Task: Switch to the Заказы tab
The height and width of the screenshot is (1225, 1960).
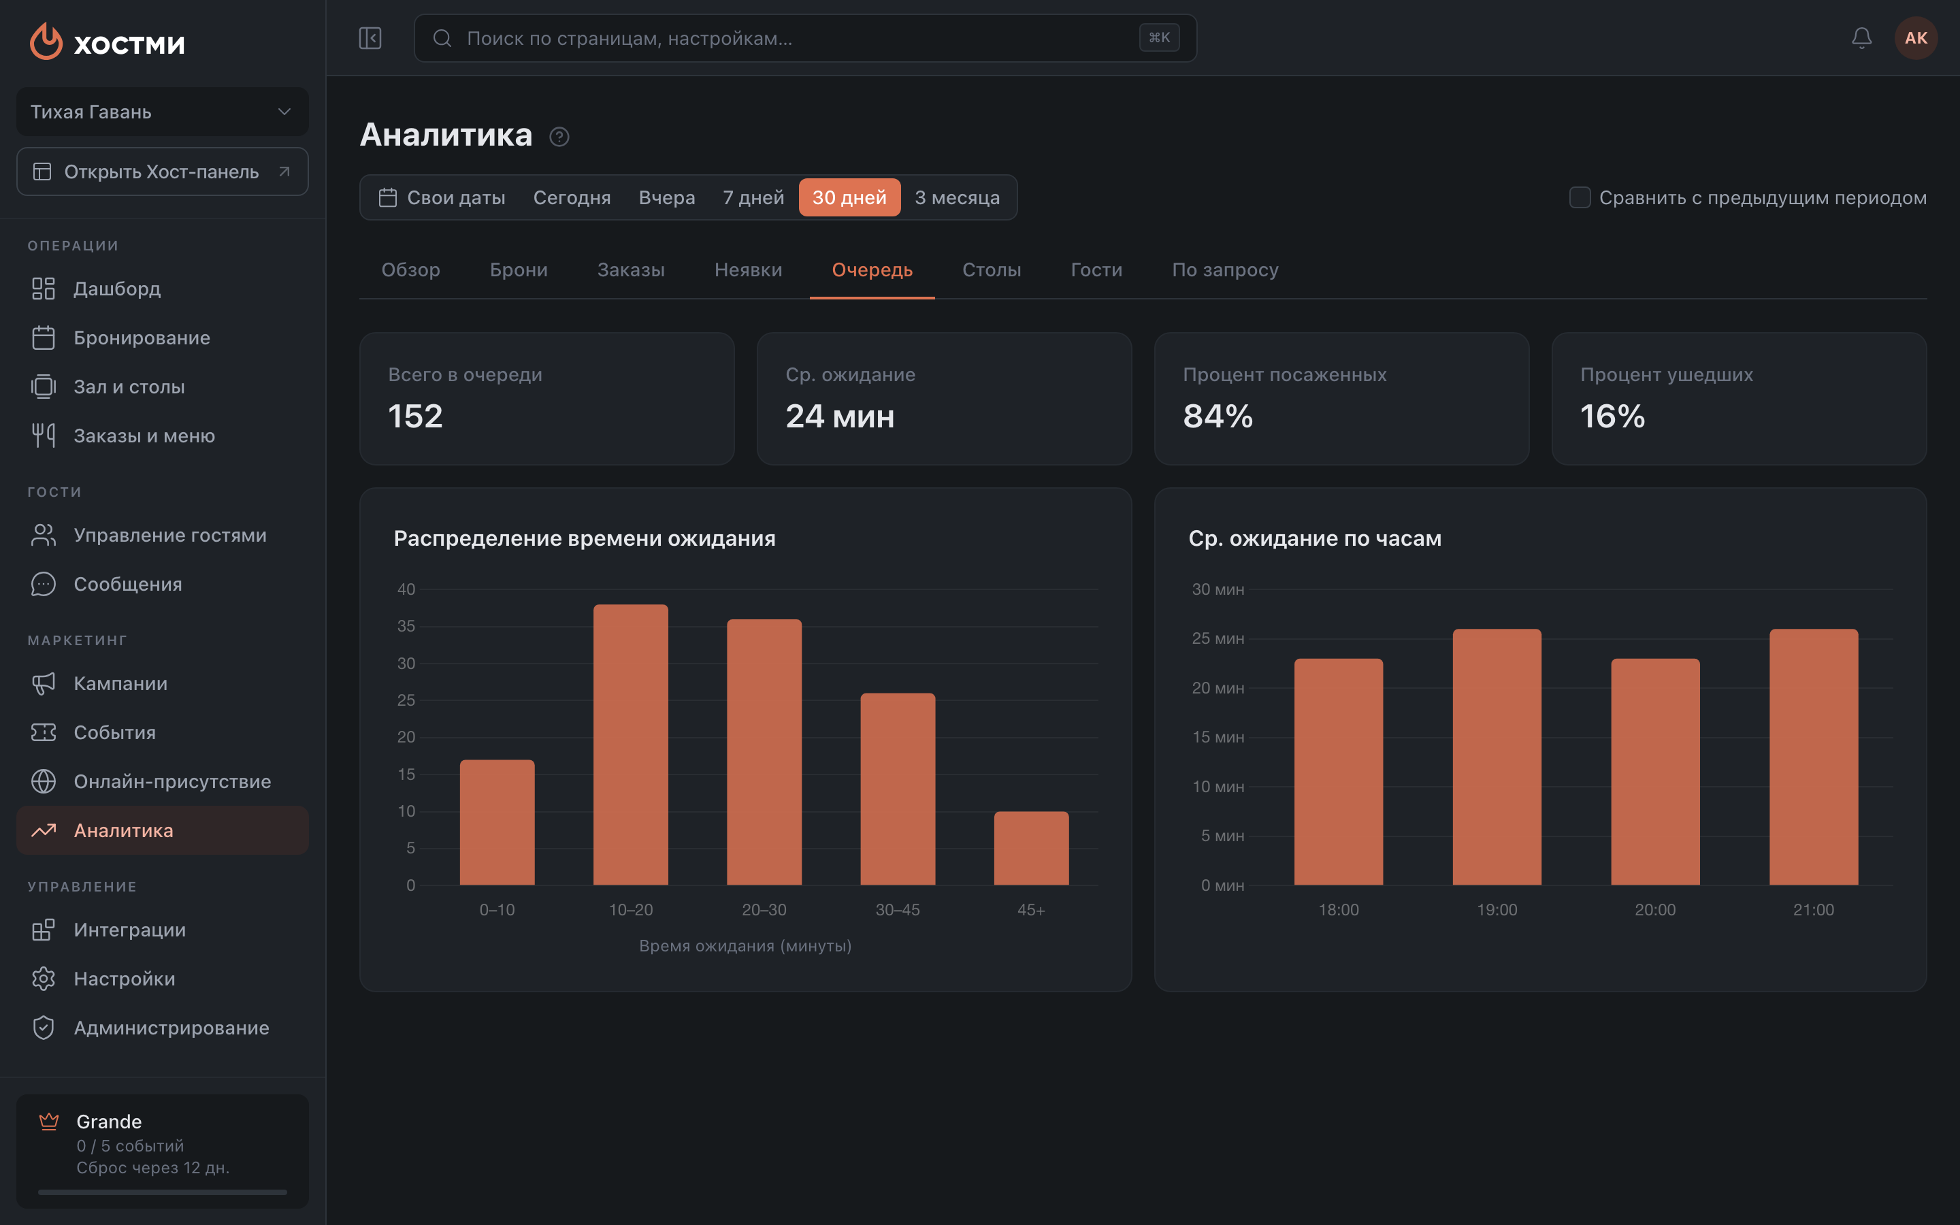Action: [x=631, y=269]
